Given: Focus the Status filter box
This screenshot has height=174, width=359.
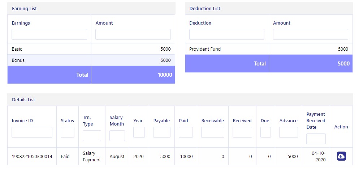Looking at the screenshot, I should tap(68, 132).
